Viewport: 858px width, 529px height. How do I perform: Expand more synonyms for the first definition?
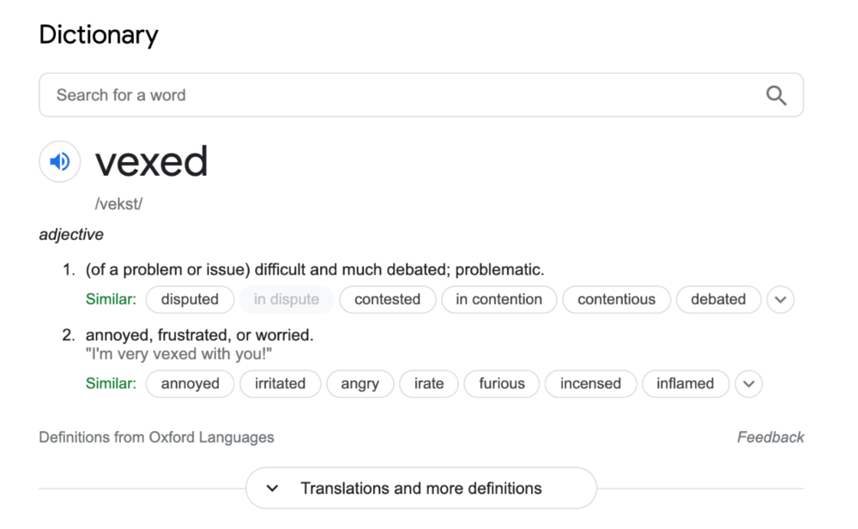780,300
